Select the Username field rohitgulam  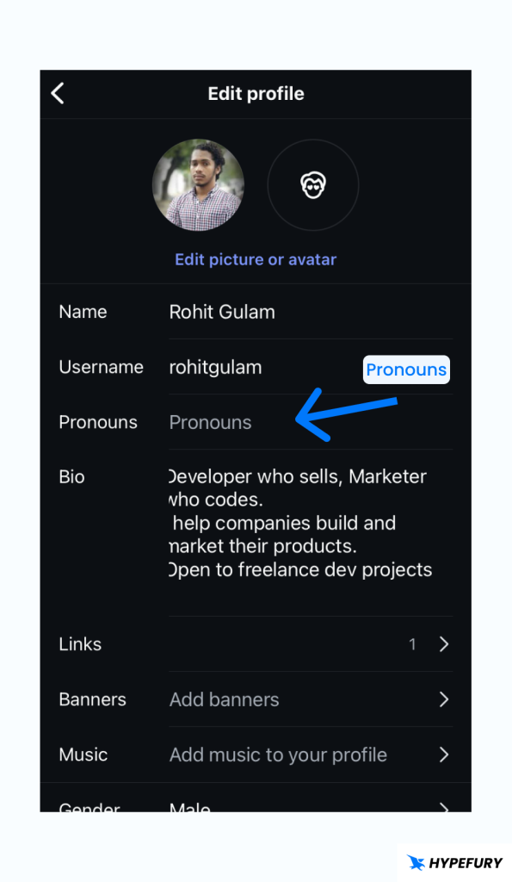tap(215, 367)
